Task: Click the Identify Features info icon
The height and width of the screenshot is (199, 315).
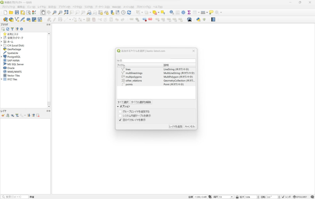Action: (172, 12)
